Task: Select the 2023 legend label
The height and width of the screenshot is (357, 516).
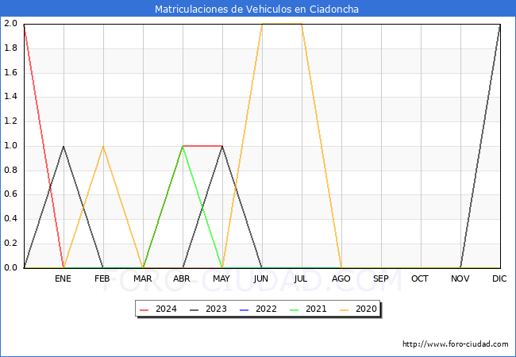Action: pyautogui.click(x=216, y=309)
